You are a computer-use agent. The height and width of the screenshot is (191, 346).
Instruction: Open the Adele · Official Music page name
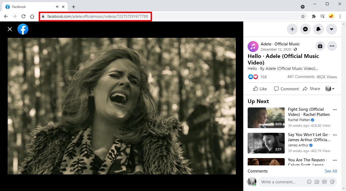pyautogui.click(x=280, y=44)
